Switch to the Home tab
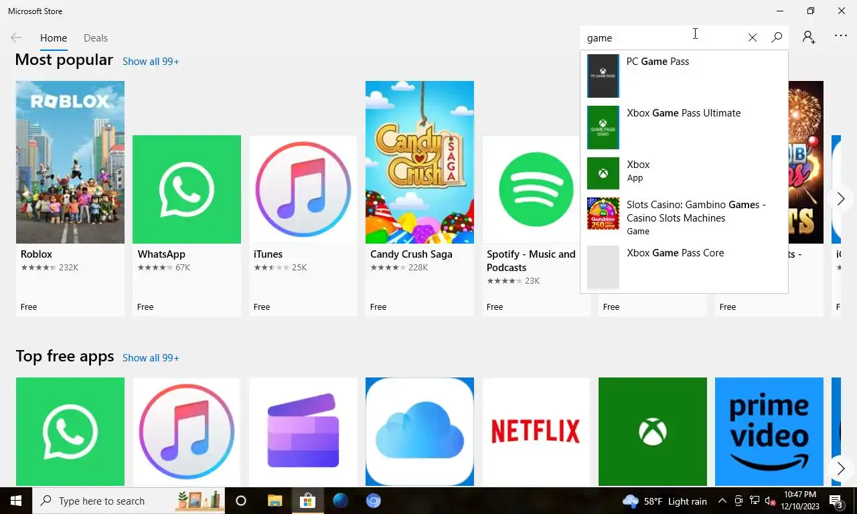Screen dimensions: 857x514 [x=54, y=38]
